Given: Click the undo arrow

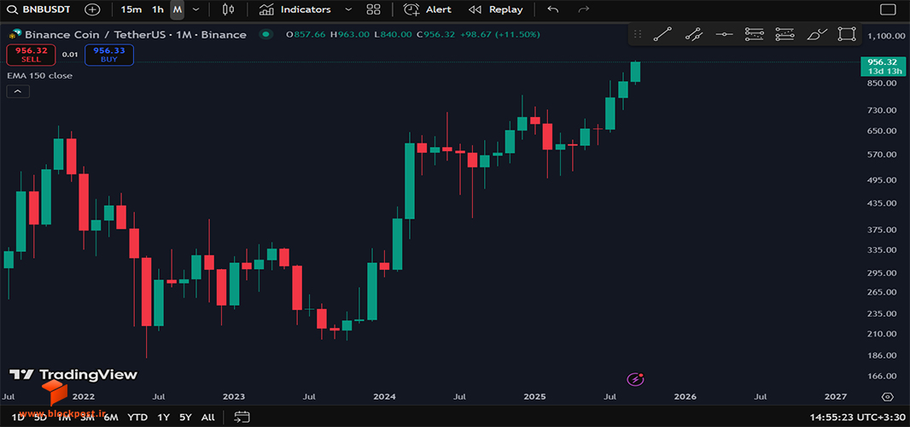Looking at the screenshot, I should coord(553,9).
